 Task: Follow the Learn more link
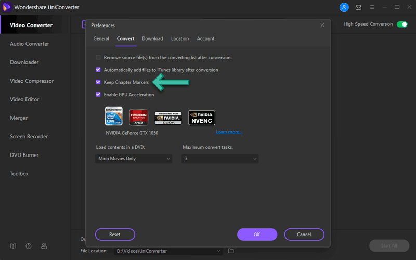click(229, 132)
